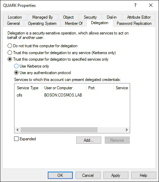
Task: Sort by Service Type column header
Action: (27, 88)
